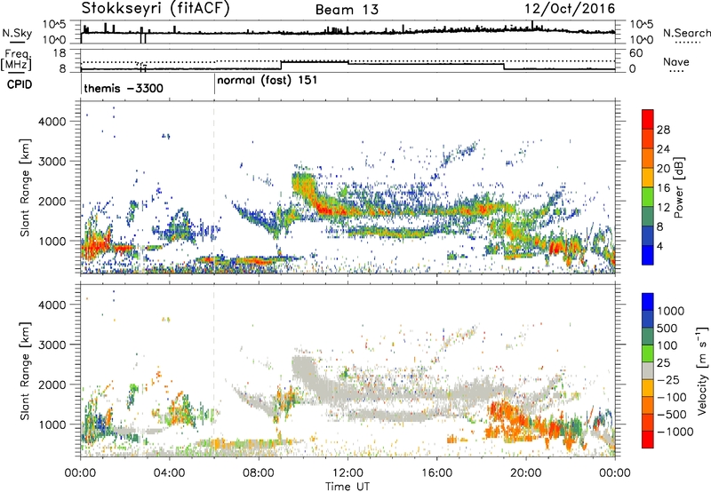Viewport: 711px width, 492px height.
Task: Click the '12:00' time axis label
Action: click(x=348, y=473)
